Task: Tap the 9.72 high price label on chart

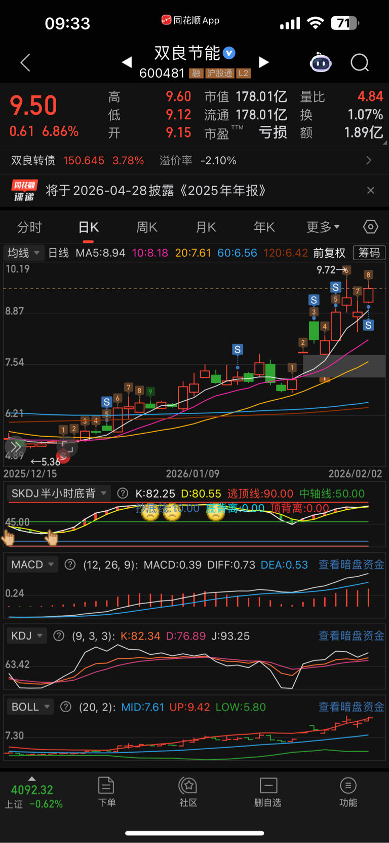Action: coord(326,270)
